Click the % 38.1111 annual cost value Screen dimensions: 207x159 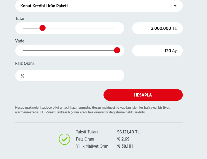[125, 146]
